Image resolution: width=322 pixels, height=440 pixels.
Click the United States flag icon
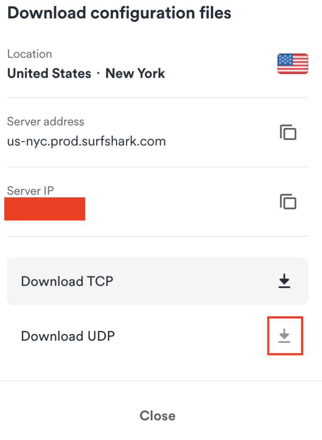(293, 63)
